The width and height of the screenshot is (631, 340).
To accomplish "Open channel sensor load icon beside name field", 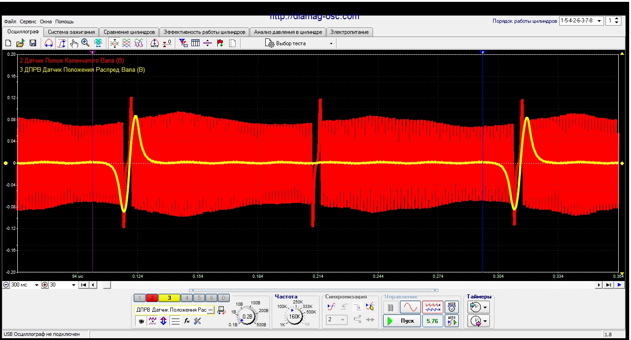I will click(x=221, y=310).
